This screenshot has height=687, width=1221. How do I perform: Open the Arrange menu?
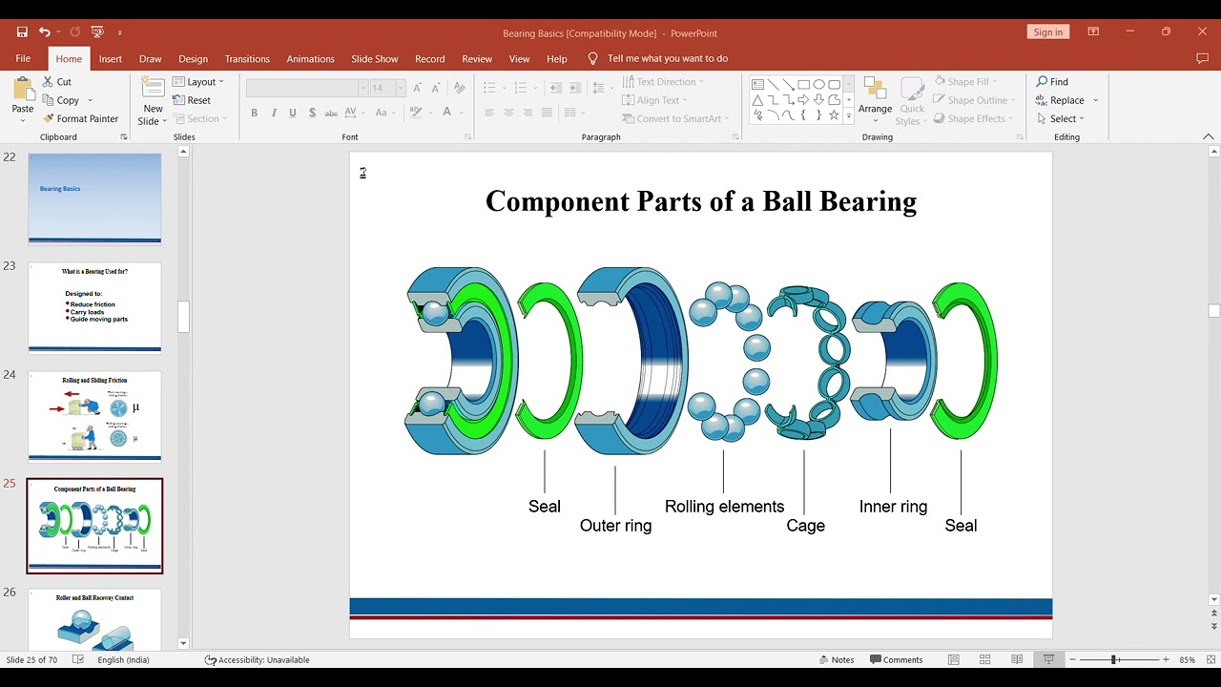[875, 101]
